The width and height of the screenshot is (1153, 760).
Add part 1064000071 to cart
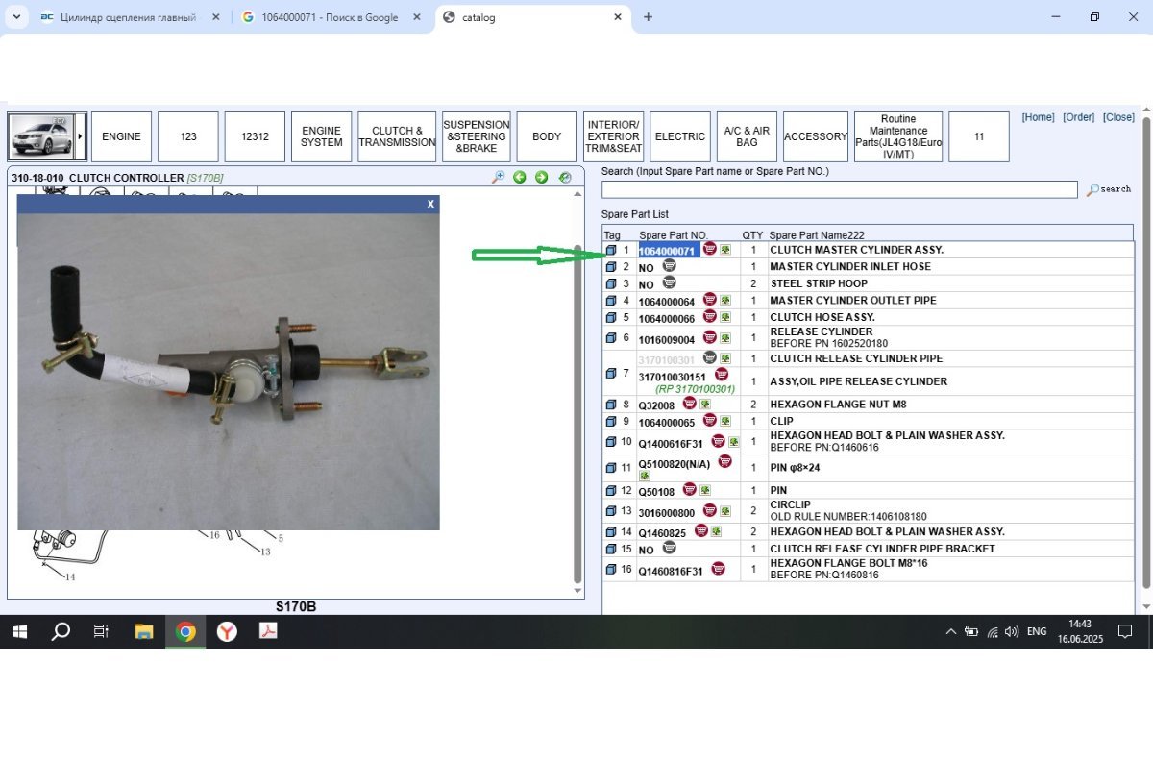(x=709, y=249)
